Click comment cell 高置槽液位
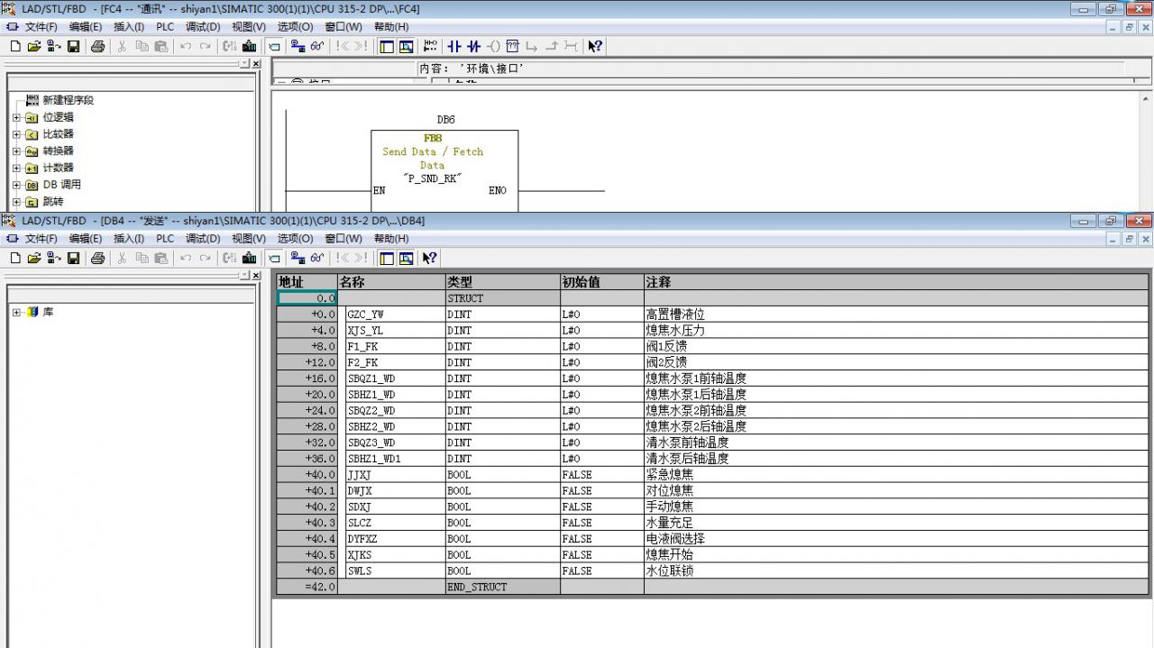Screen dimensions: 1154x648 (x=896, y=315)
